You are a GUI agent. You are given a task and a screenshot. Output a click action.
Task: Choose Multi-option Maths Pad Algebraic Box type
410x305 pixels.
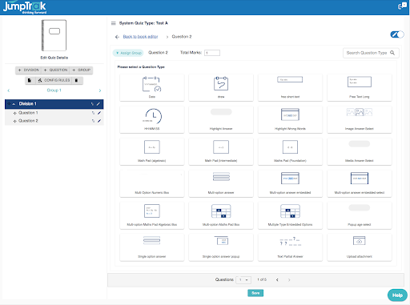click(x=152, y=215)
